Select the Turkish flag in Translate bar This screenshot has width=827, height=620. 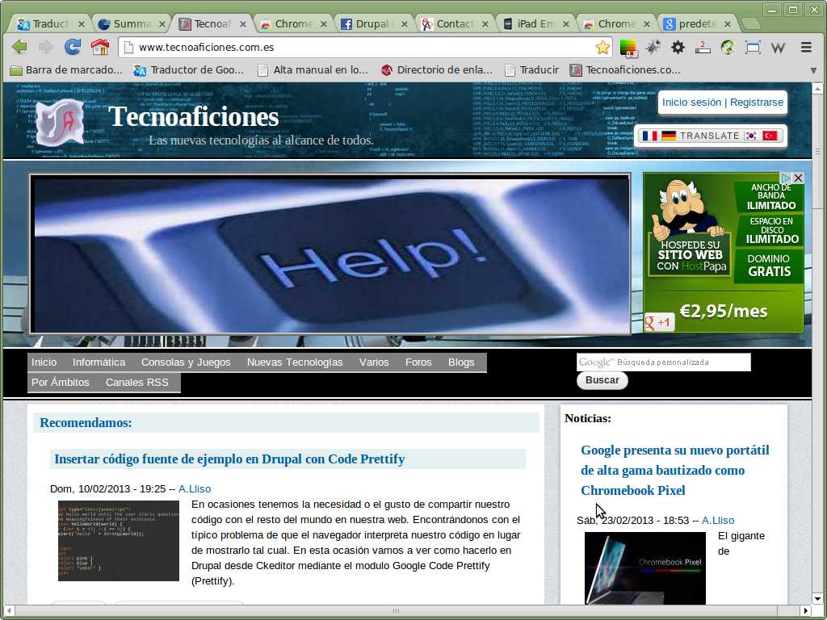tap(770, 136)
